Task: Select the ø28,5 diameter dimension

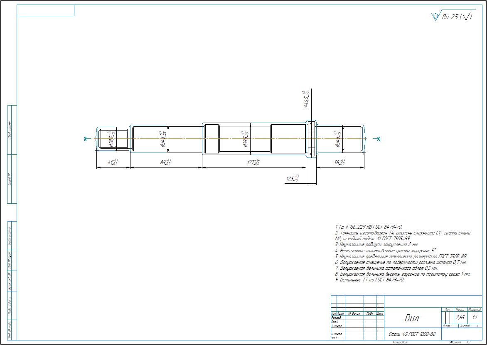Action: 111,139
